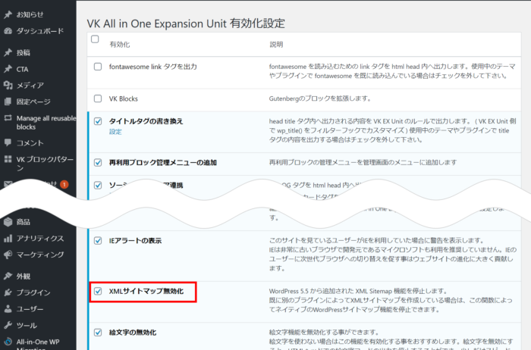Toggle the partially hidden ソーシャルメディア連携 checkbox
Image resolution: width=531 pixels, height=350 pixels.
click(98, 186)
